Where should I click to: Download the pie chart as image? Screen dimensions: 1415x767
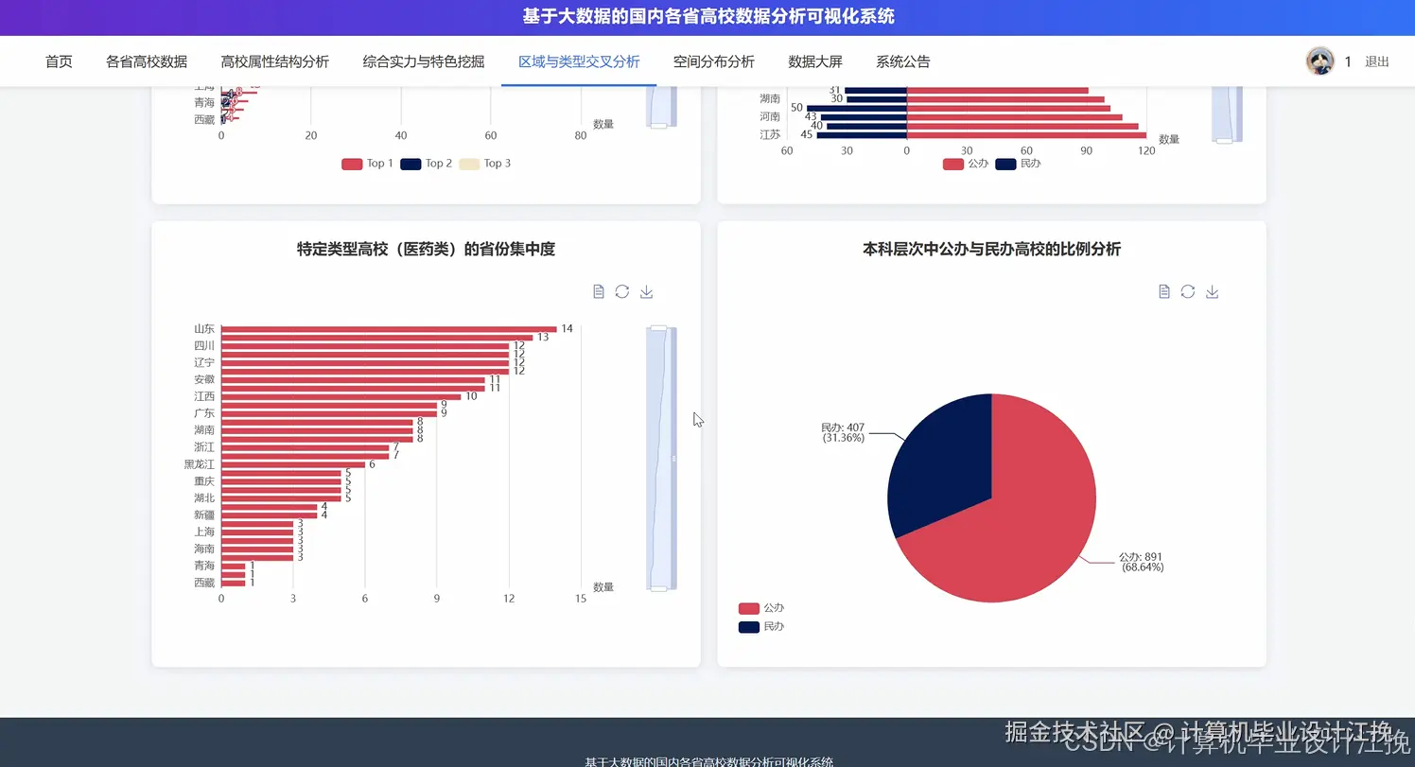point(1213,291)
